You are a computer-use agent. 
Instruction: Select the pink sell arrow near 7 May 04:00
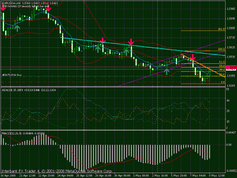[x=193, y=57]
